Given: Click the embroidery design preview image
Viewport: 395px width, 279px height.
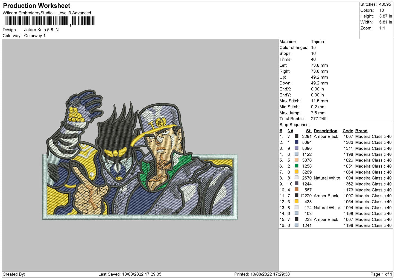Looking at the screenshot, I should click(x=140, y=155).
